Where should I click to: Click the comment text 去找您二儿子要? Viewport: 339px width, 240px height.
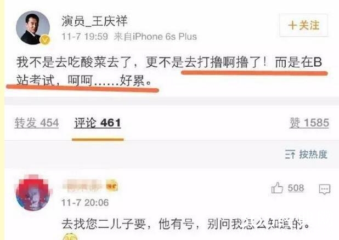pos(104,224)
